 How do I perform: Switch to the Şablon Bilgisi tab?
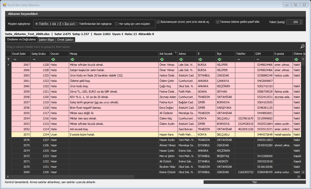46,40
